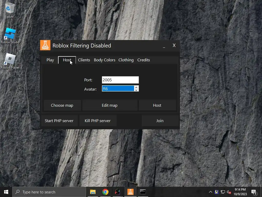Show hidden system tray icons
Viewport: 262px width, 197px height.
[211, 192]
